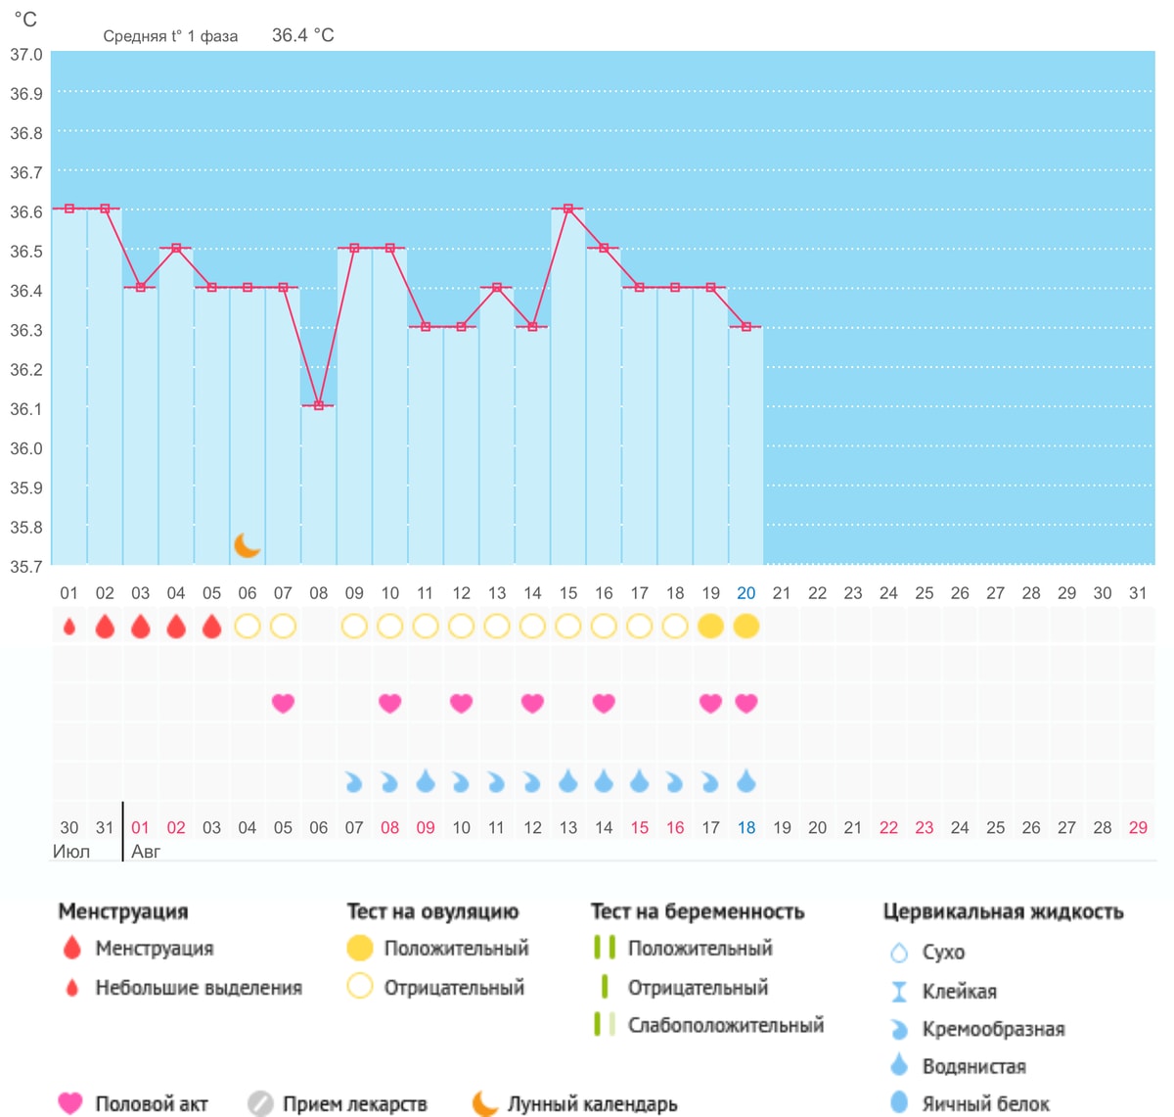Click the creamy fluid icon on cycle day 09
Viewport: 1174px width, 1117px height.
354,782
